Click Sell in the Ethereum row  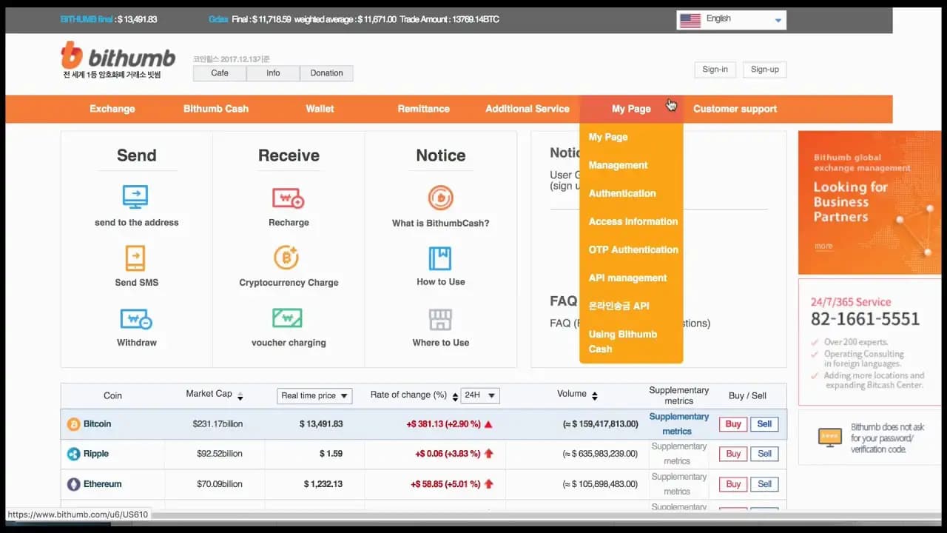[x=764, y=484]
